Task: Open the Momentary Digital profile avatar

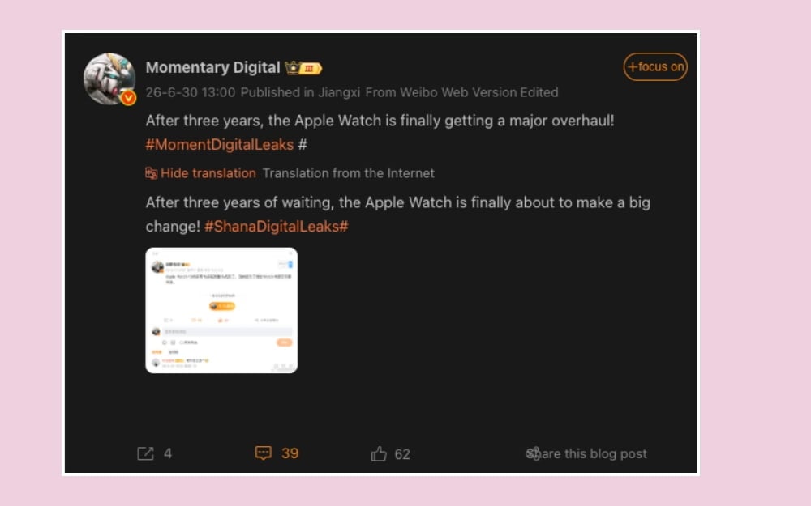Action: click(109, 79)
